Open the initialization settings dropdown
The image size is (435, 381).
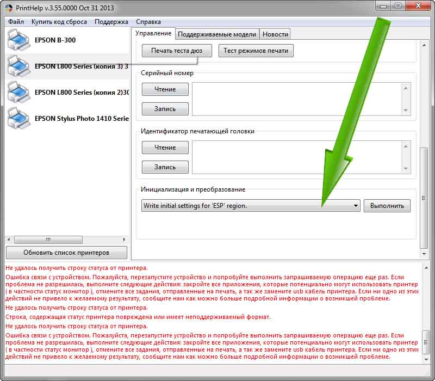pos(251,206)
